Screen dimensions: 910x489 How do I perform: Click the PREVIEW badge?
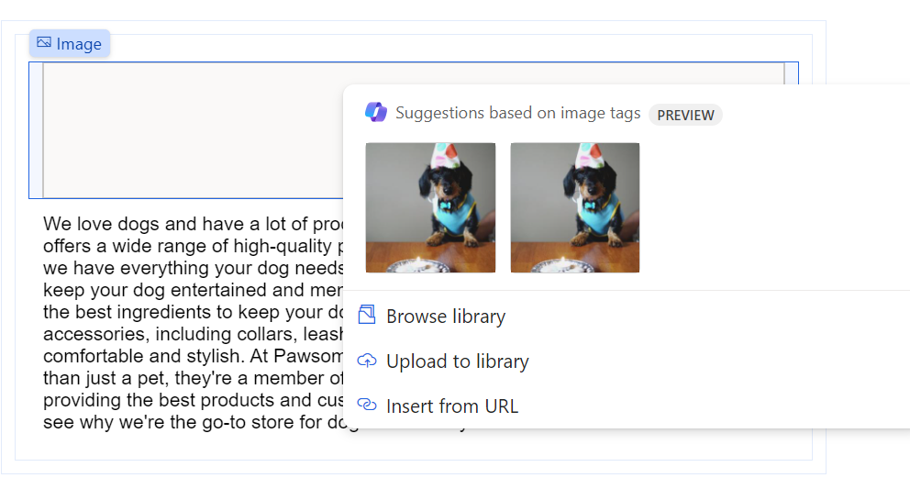point(685,115)
